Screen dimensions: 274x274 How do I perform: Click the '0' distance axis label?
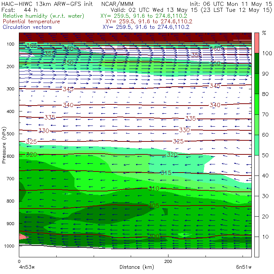(19, 261)
